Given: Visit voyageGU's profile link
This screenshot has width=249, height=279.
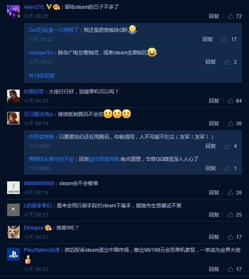Looking at the screenshot, I should [x=41, y=53].
